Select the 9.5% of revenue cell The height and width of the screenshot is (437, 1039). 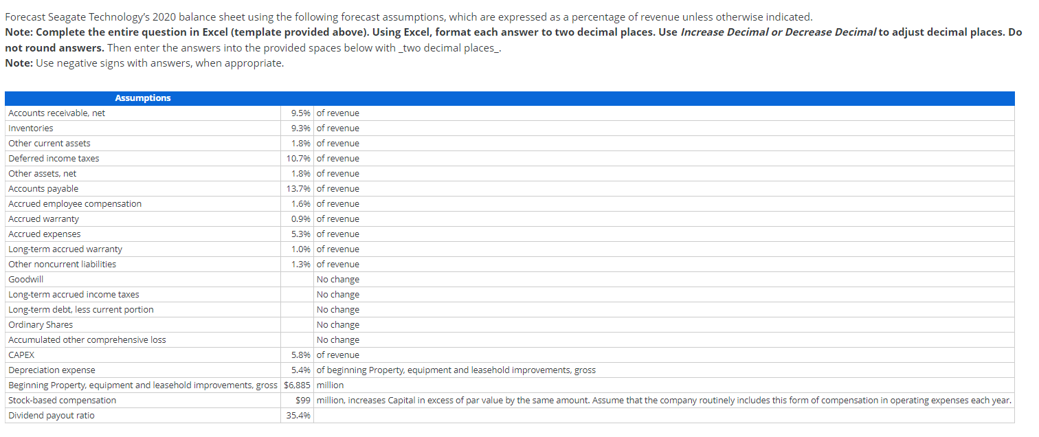(301, 113)
